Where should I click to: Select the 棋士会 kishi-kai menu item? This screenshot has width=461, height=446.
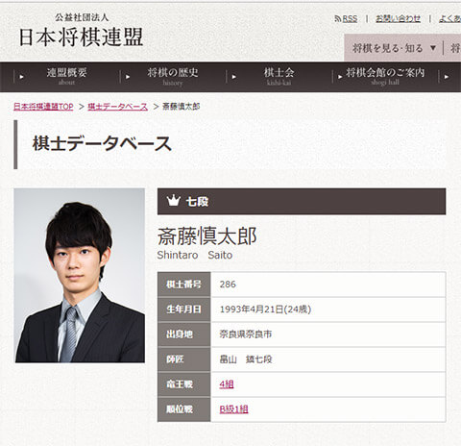coord(279,77)
